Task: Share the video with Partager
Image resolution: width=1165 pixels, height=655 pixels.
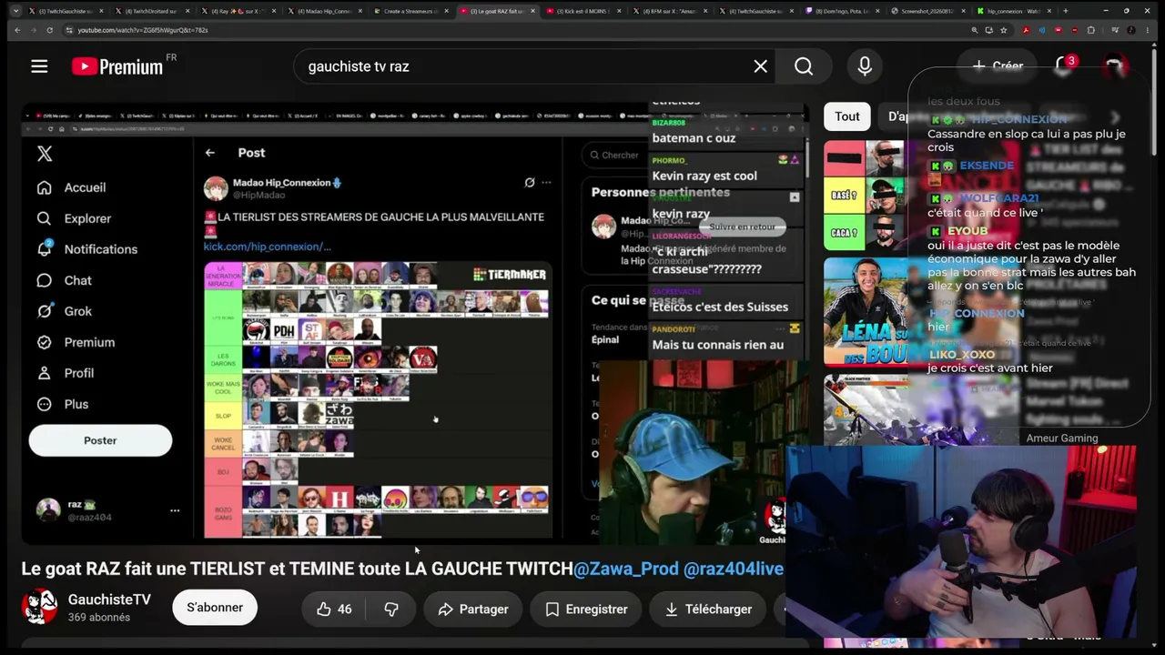Action: click(473, 610)
